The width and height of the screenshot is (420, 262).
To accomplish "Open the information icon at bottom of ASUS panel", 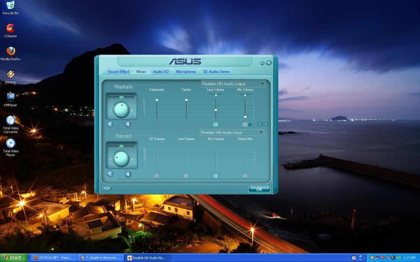I will pyautogui.click(x=107, y=188).
